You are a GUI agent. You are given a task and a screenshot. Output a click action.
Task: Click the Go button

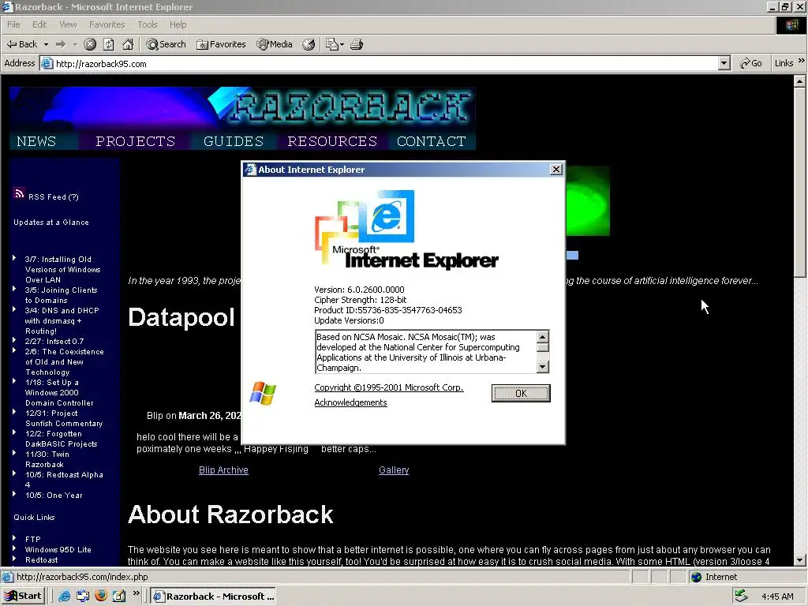coord(751,63)
